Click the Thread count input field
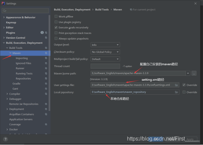Viewport: 203px width, 145px height. click(105, 66)
